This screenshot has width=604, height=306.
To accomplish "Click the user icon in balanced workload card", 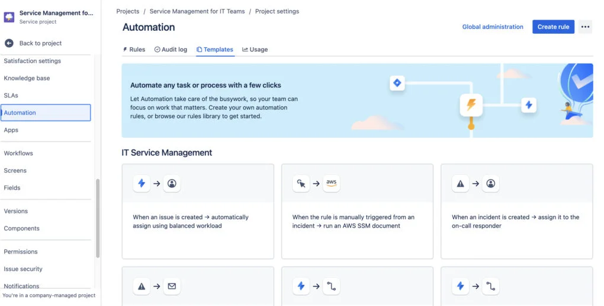I will (x=172, y=183).
